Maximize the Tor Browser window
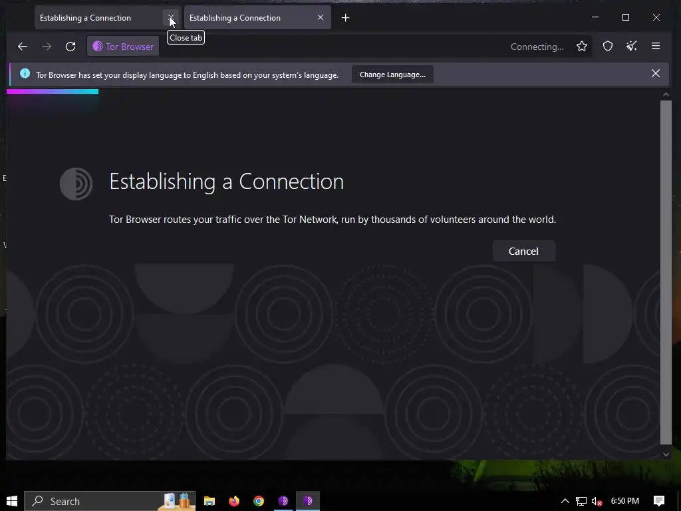Image resolution: width=681 pixels, height=511 pixels. click(626, 17)
